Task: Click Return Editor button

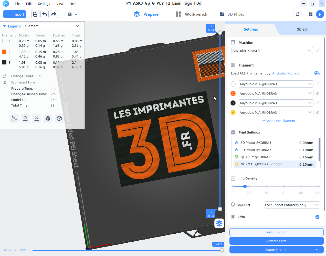Action: coord(276,232)
